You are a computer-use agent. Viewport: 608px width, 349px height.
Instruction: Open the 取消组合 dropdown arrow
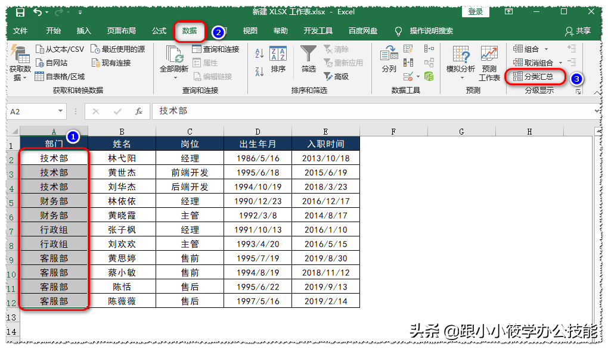tap(560, 63)
